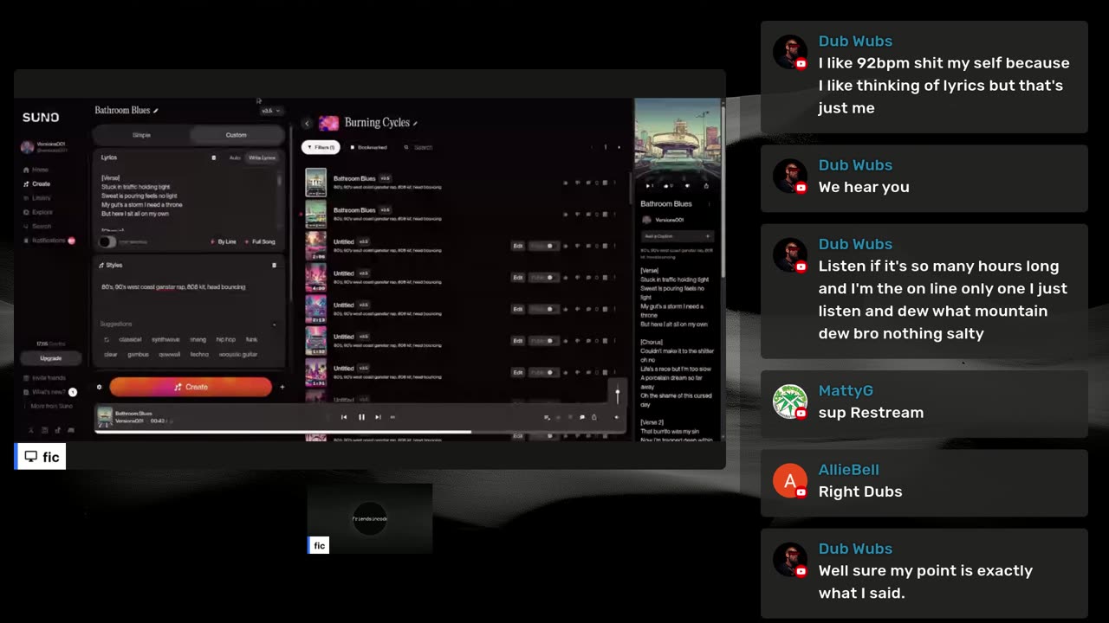Skip to next track in player bar

tap(378, 417)
